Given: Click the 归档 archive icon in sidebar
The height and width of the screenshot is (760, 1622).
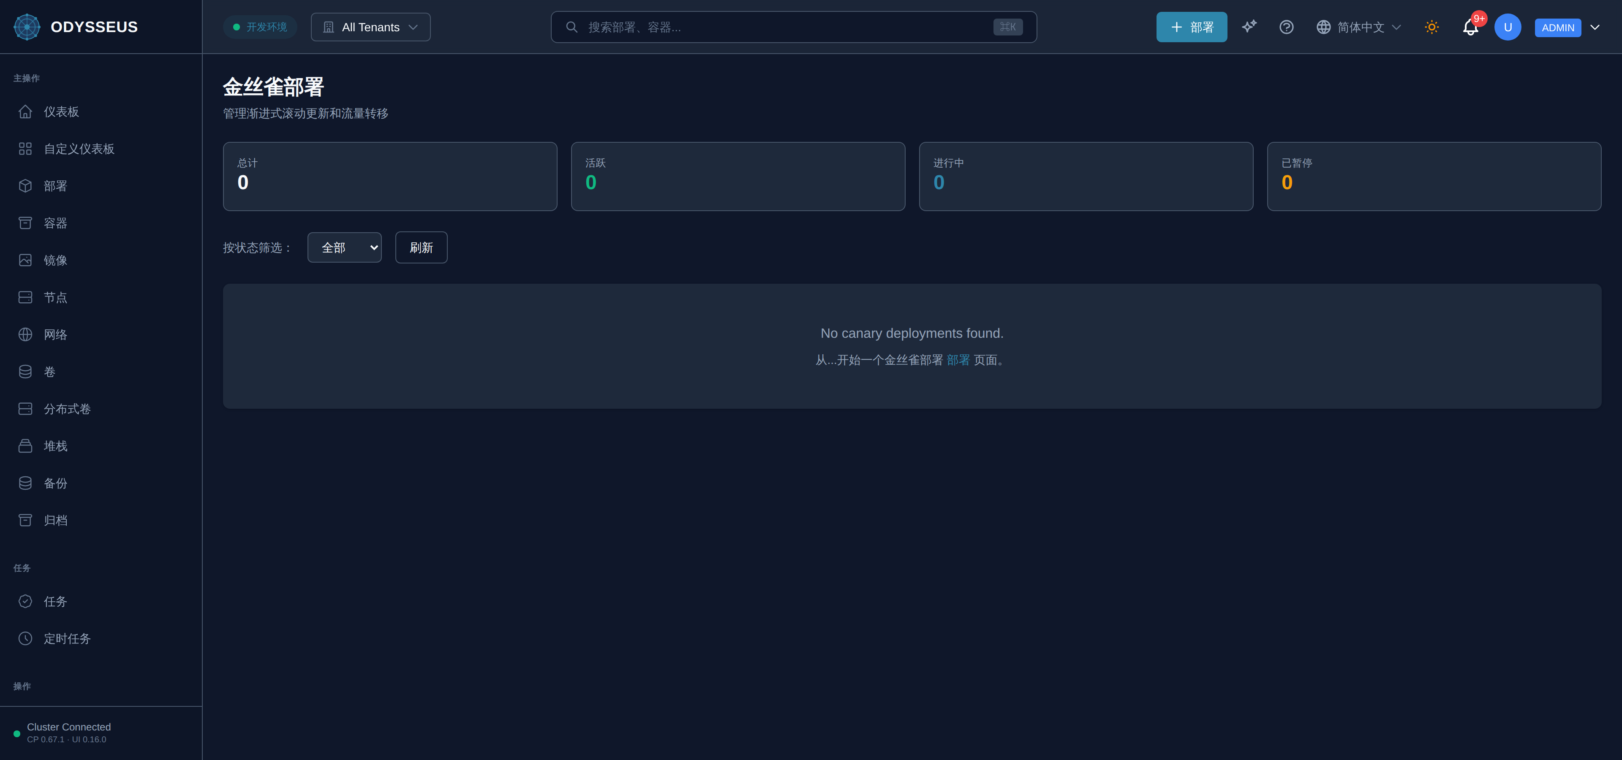Looking at the screenshot, I should click(25, 520).
